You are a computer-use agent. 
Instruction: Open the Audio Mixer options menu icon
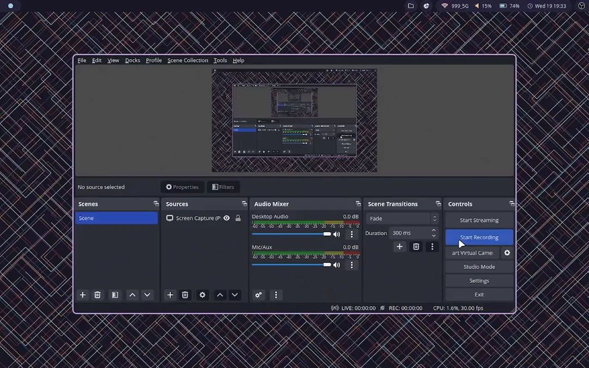coord(276,295)
